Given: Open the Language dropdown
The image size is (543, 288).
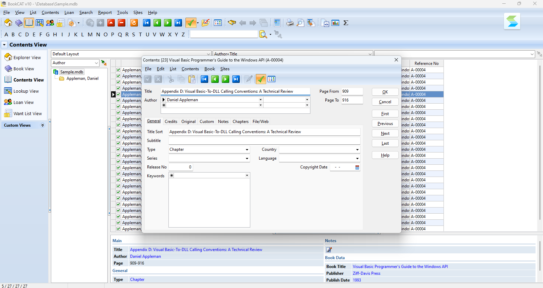Looking at the screenshot, I should coord(357,158).
